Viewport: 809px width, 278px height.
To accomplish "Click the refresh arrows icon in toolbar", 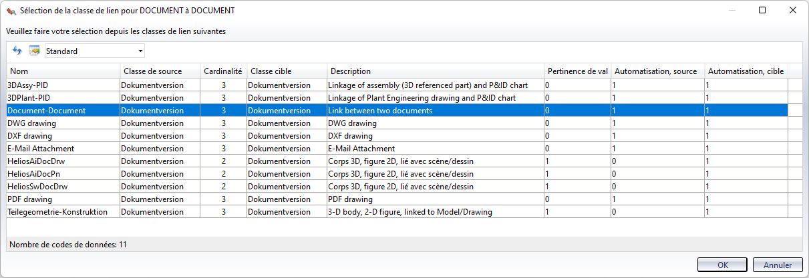I will [x=17, y=51].
